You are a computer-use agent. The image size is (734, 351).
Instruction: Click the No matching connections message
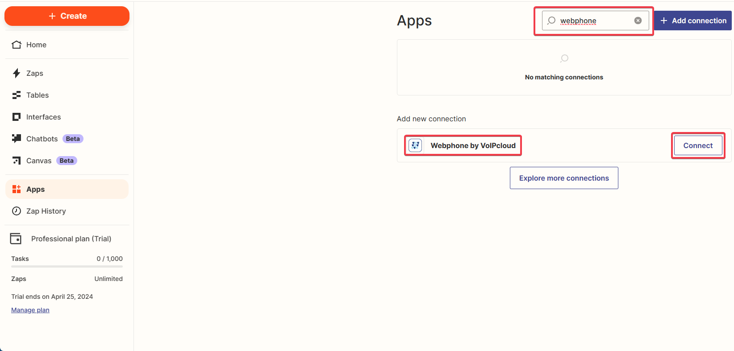pos(564,77)
